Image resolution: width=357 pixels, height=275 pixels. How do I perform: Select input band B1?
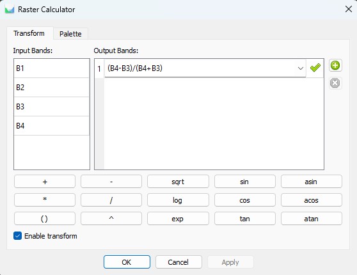pyautogui.click(x=52, y=68)
